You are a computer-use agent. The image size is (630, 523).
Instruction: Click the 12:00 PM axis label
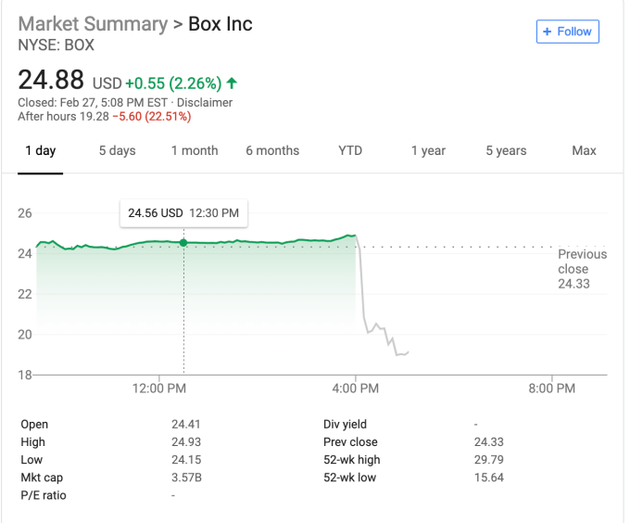click(159, 389)
